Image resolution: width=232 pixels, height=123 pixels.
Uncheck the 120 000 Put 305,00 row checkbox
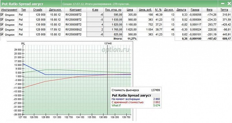(x=2, y=14)
